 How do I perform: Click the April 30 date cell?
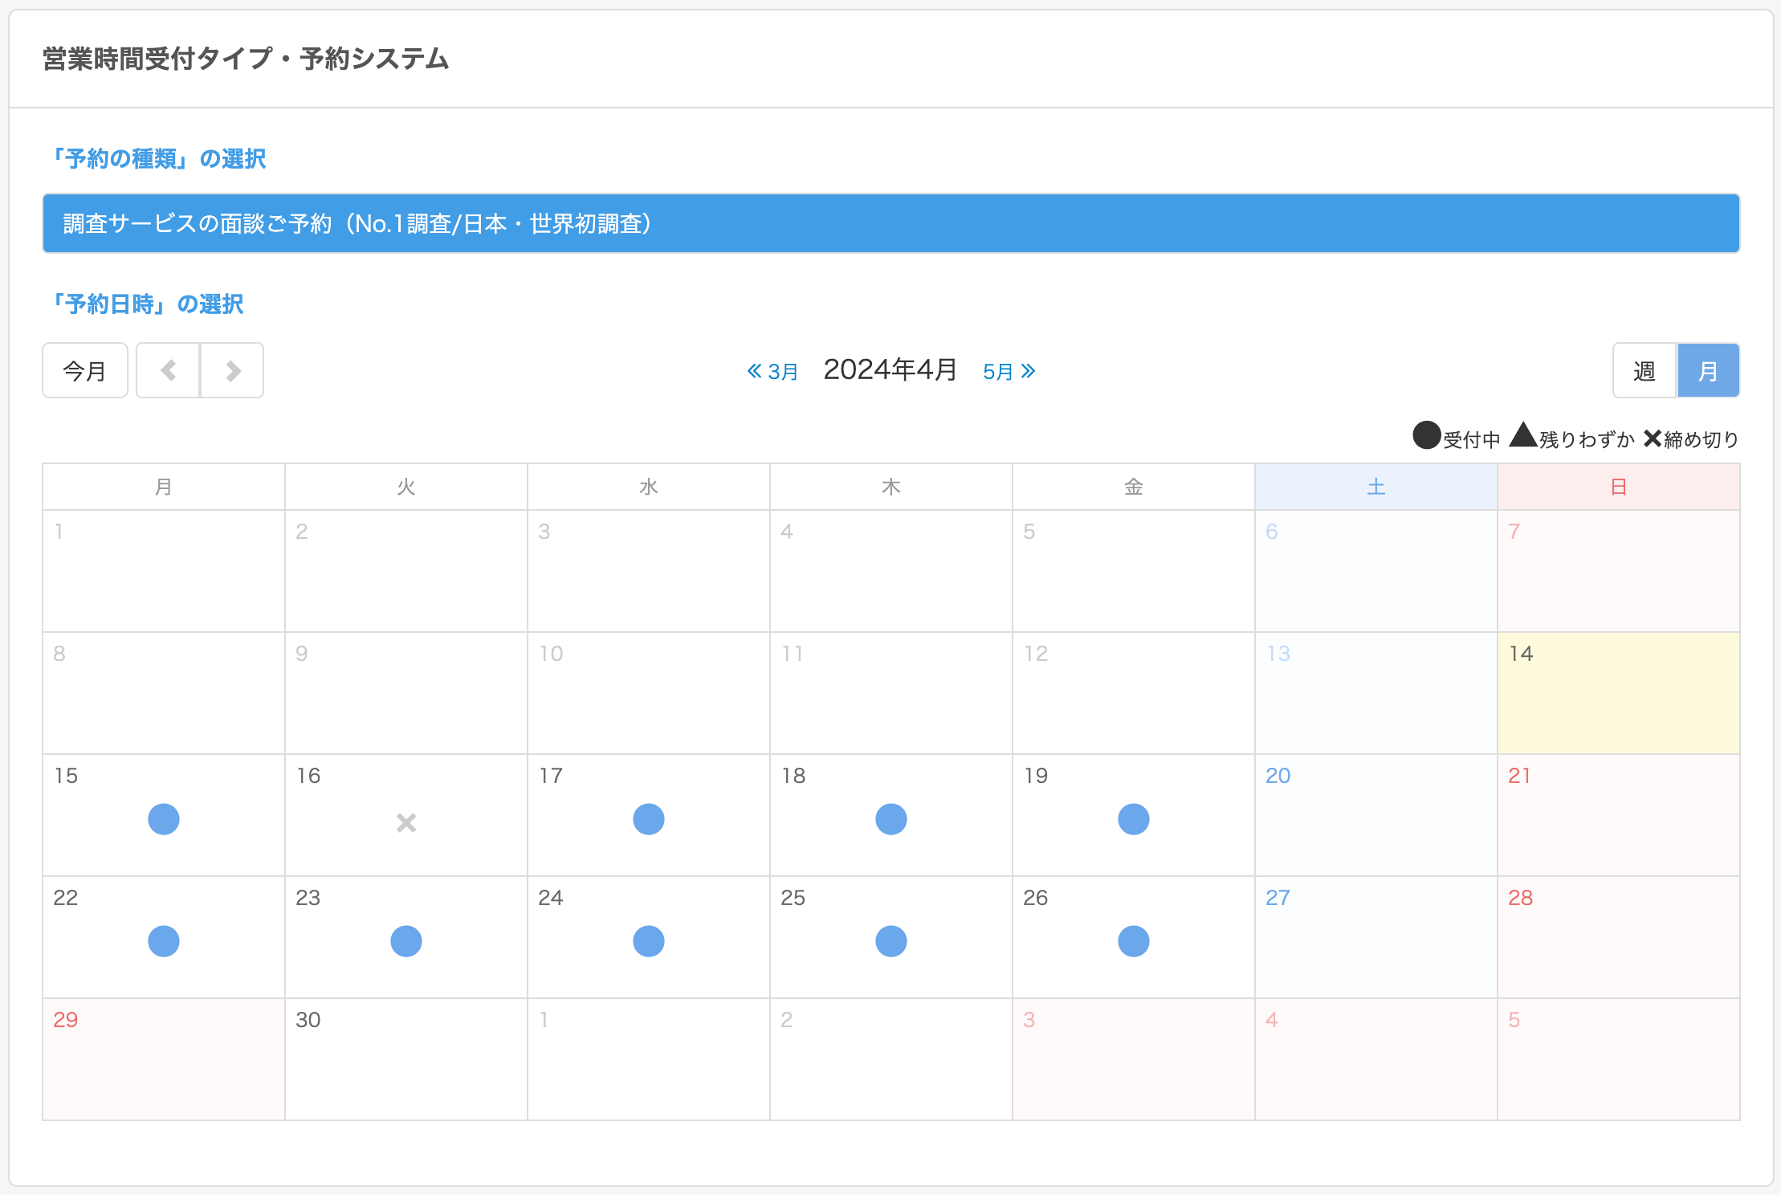pyautogui.click(x=406, y=1059)
